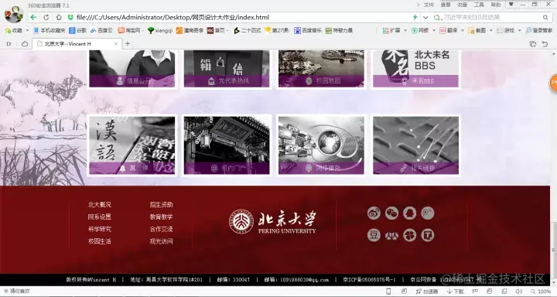Open the 查看 menu
Screen dimensions: 557x297
446,5
